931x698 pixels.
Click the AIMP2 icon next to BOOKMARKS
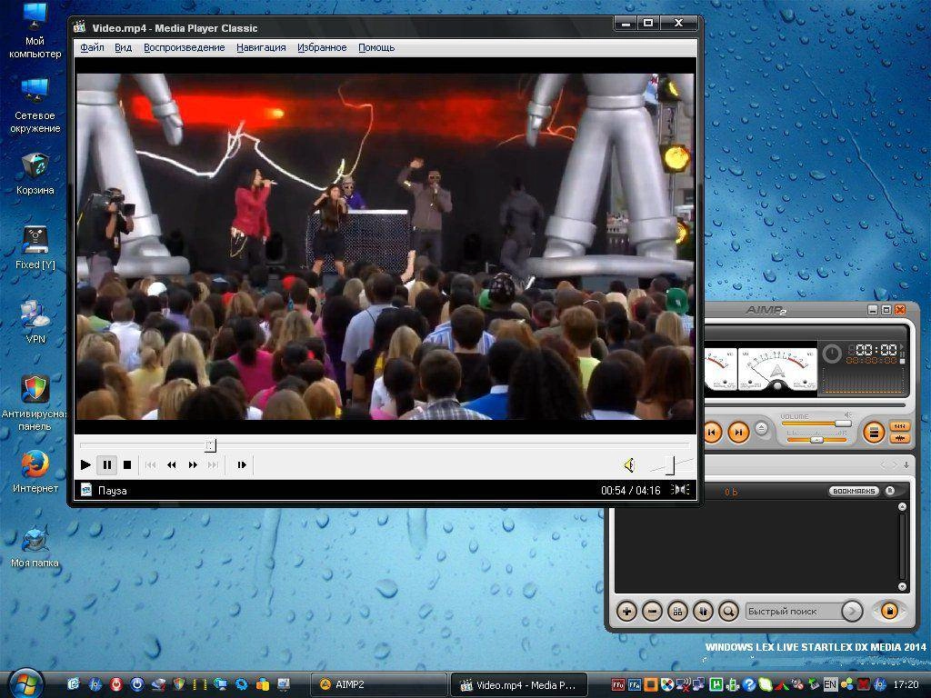[890, 491]
